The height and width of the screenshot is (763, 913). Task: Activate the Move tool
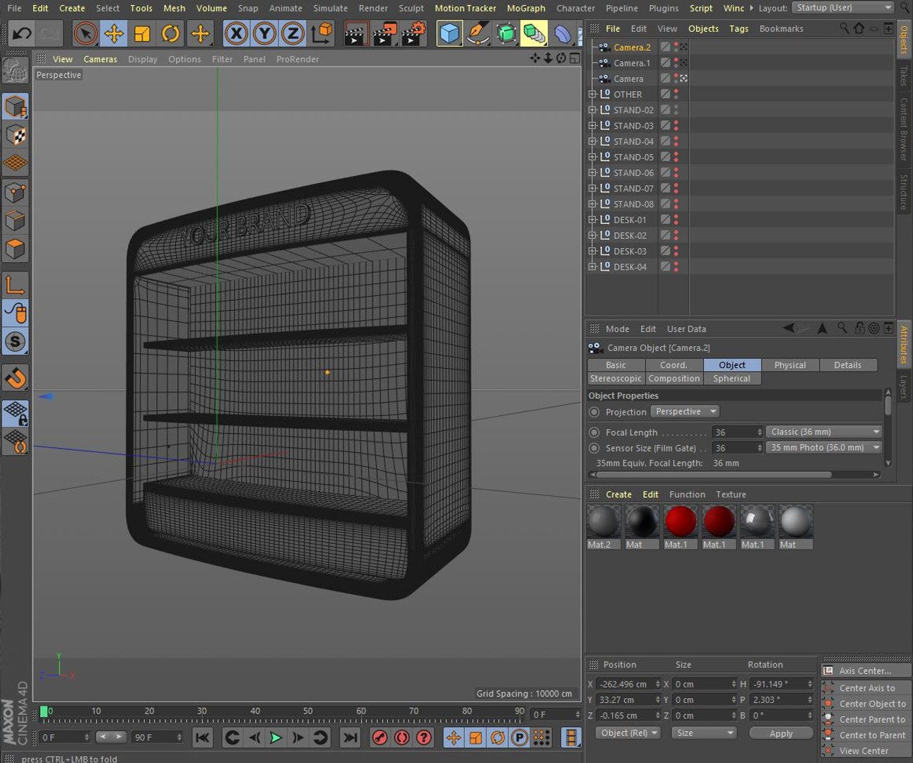114,33
